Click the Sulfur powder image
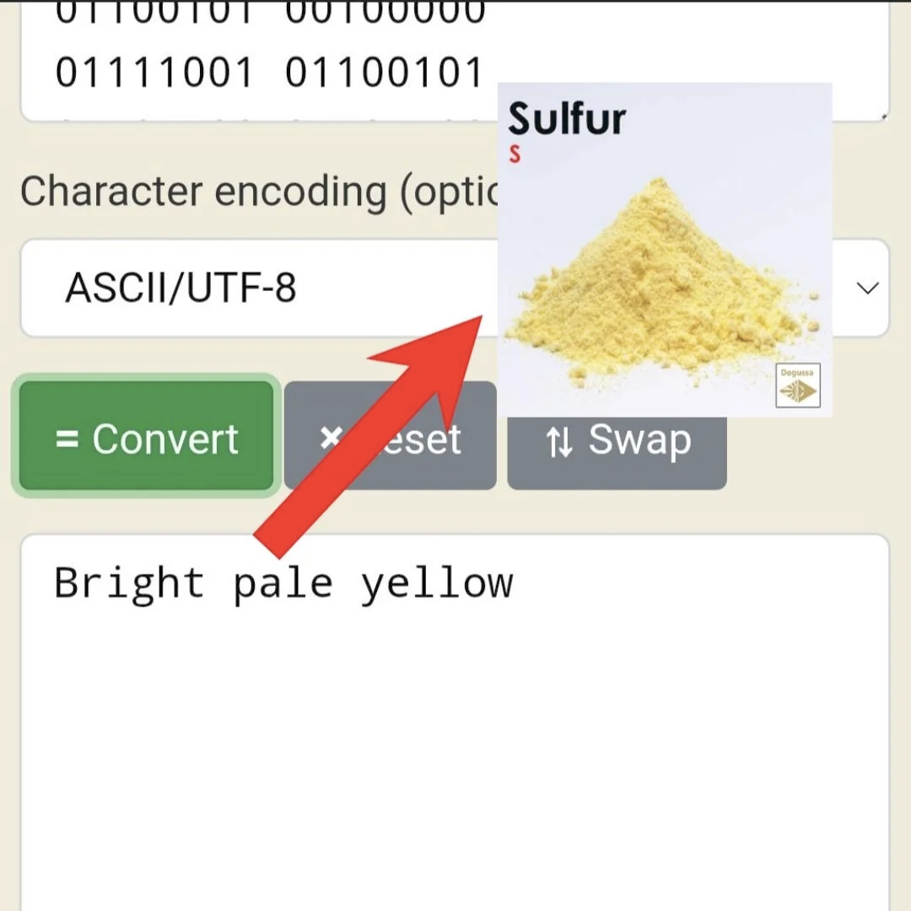 pyautogui.click(x=666, y=250)
